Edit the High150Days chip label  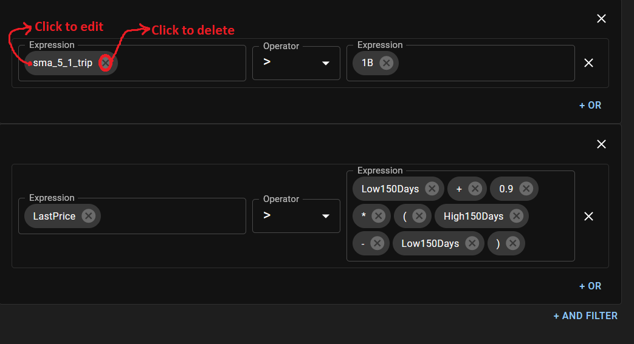(474, 216)
